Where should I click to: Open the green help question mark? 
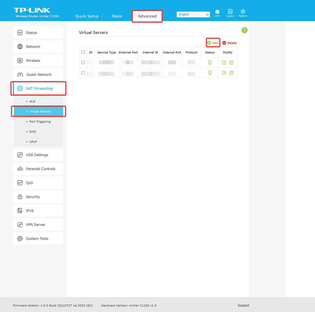[244, 30]
